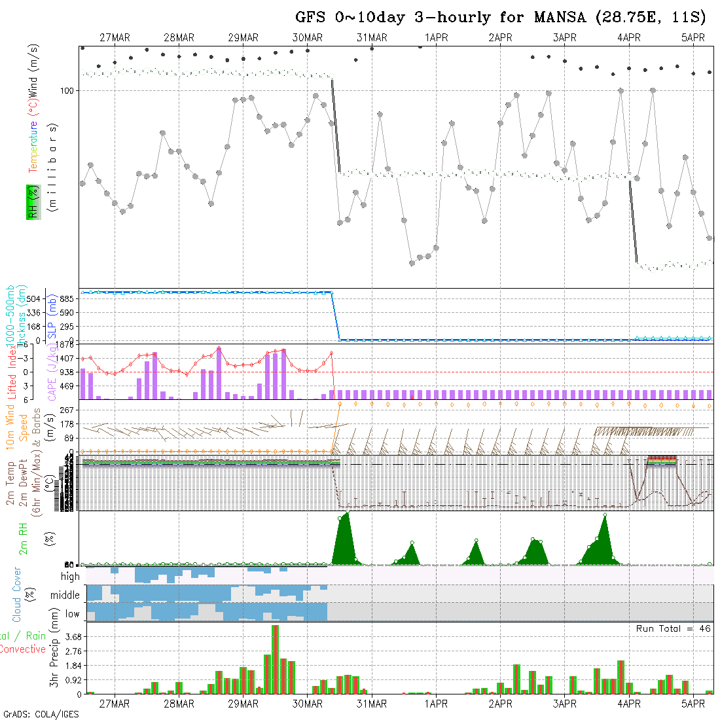Click the green 2m RH axis label
The width and height of the screenshot is (720, 720).
point(23,537)
